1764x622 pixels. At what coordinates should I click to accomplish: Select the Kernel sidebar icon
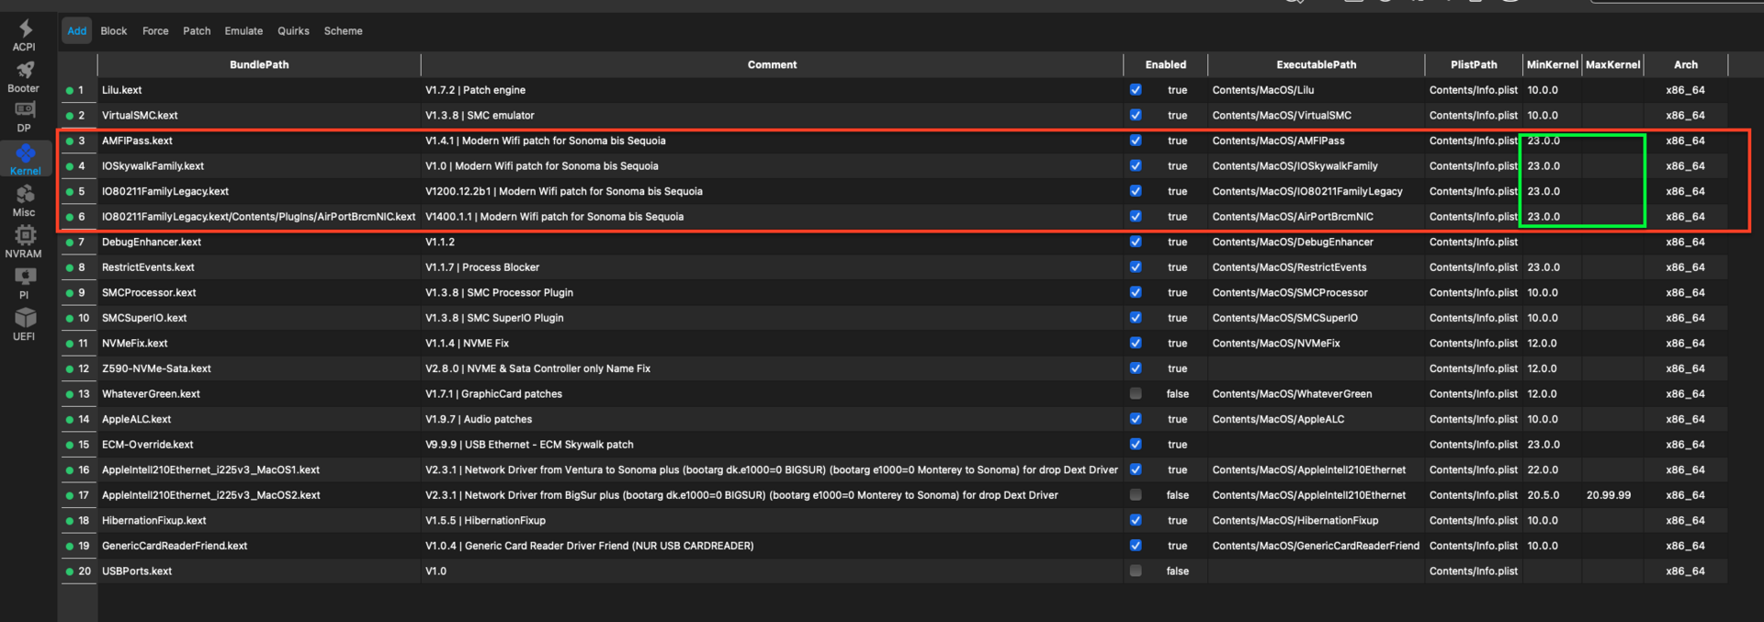(x=25, y=158)
